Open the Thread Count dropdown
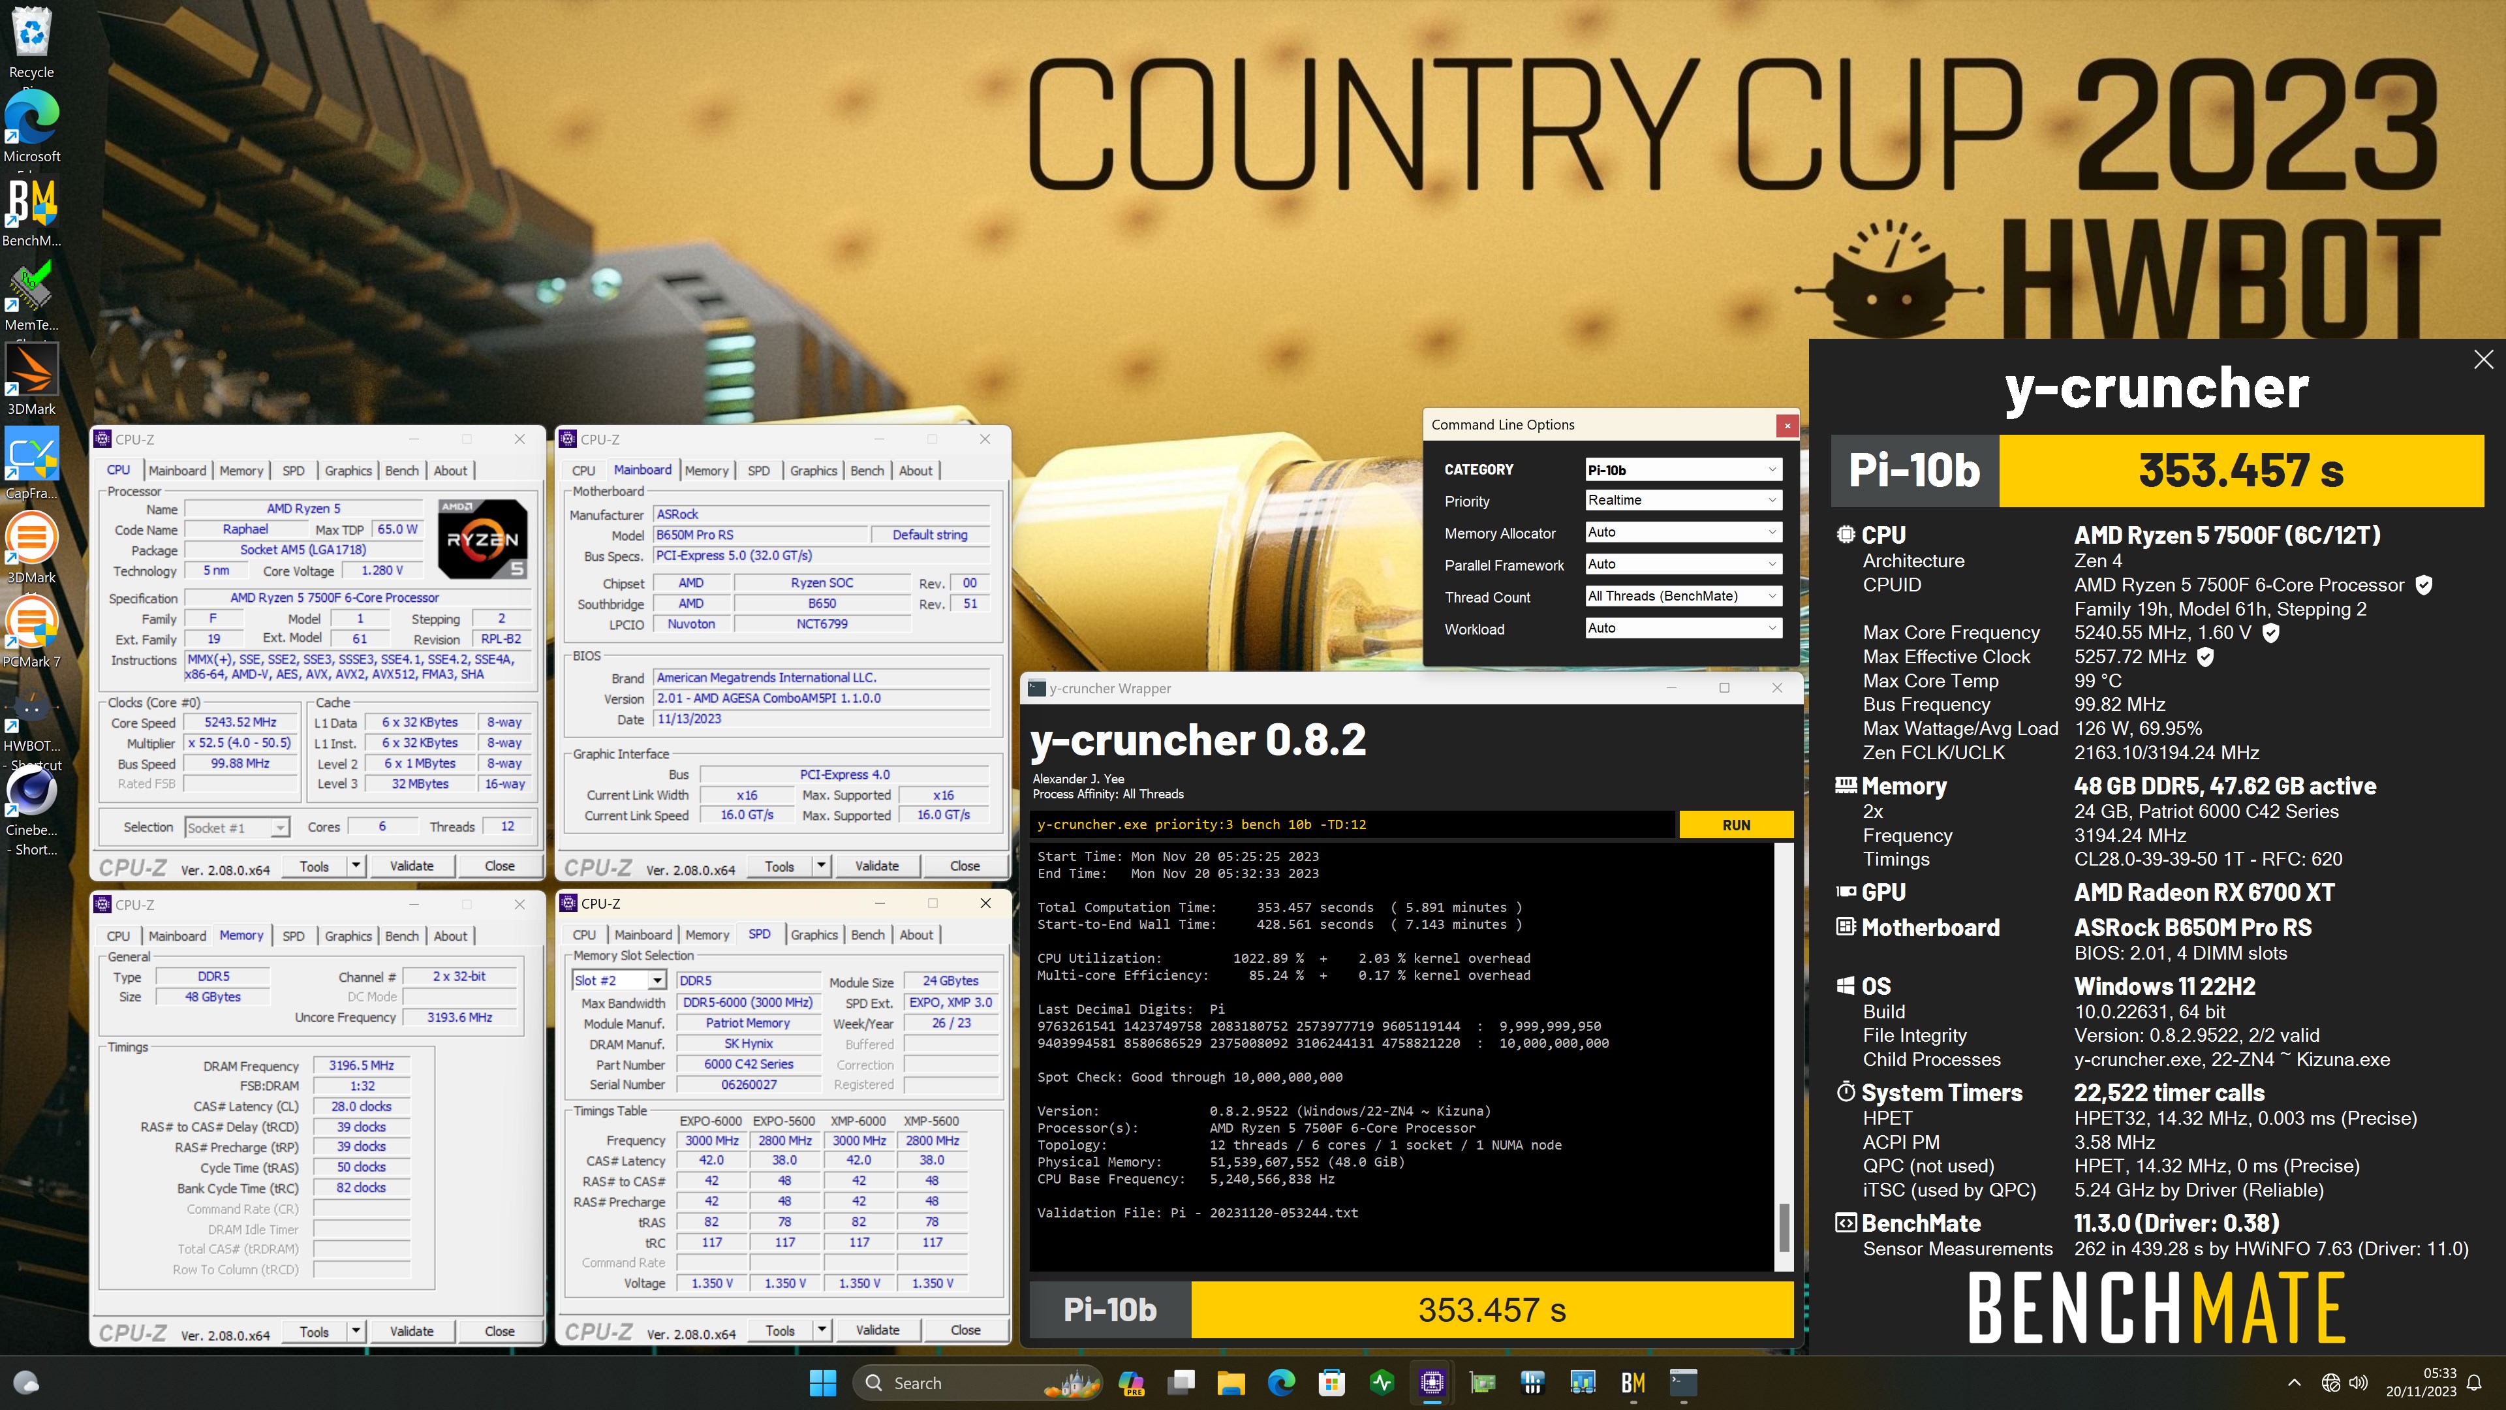Screen dimensions: 2506x1410 coord(1683,597)
